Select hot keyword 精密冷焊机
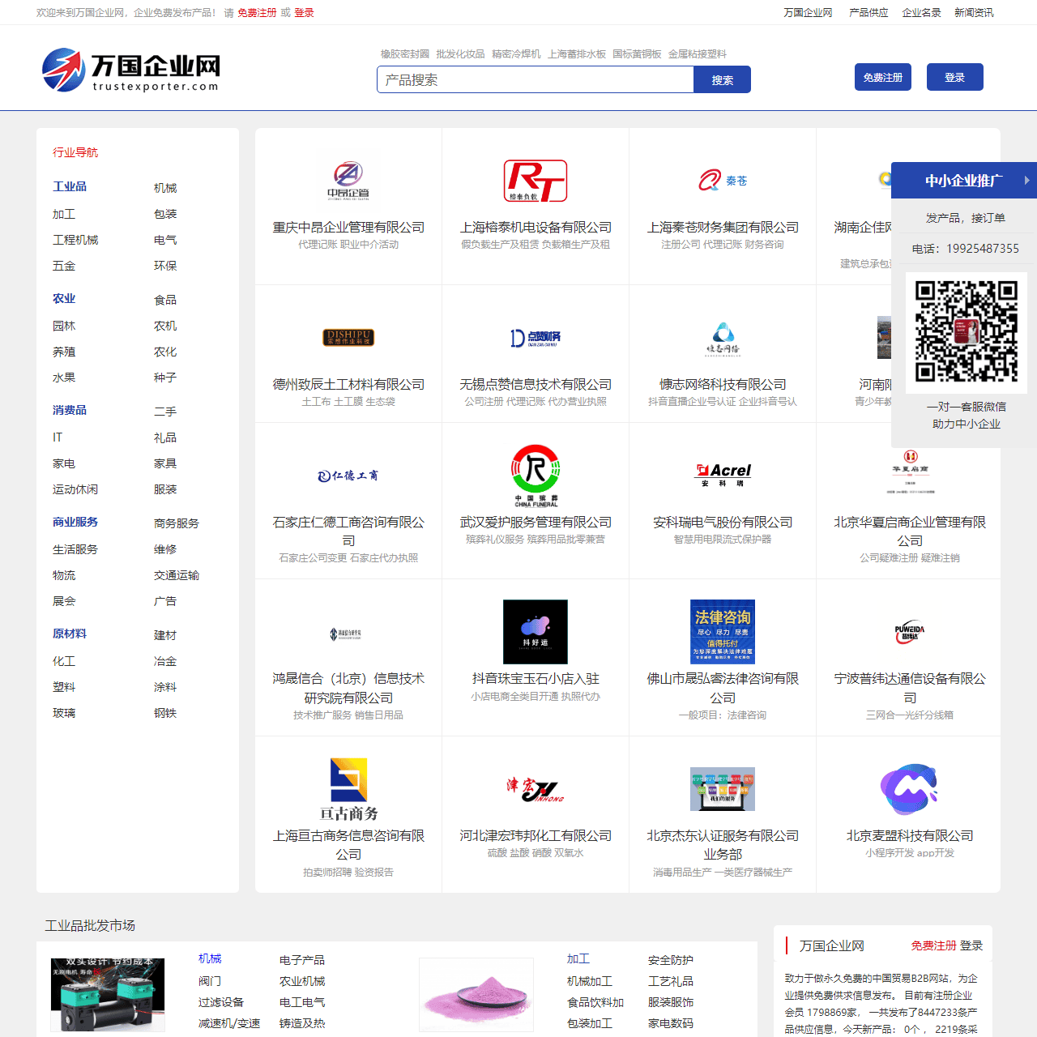This screenshot has height=1037, width=1037. point(516,54)
